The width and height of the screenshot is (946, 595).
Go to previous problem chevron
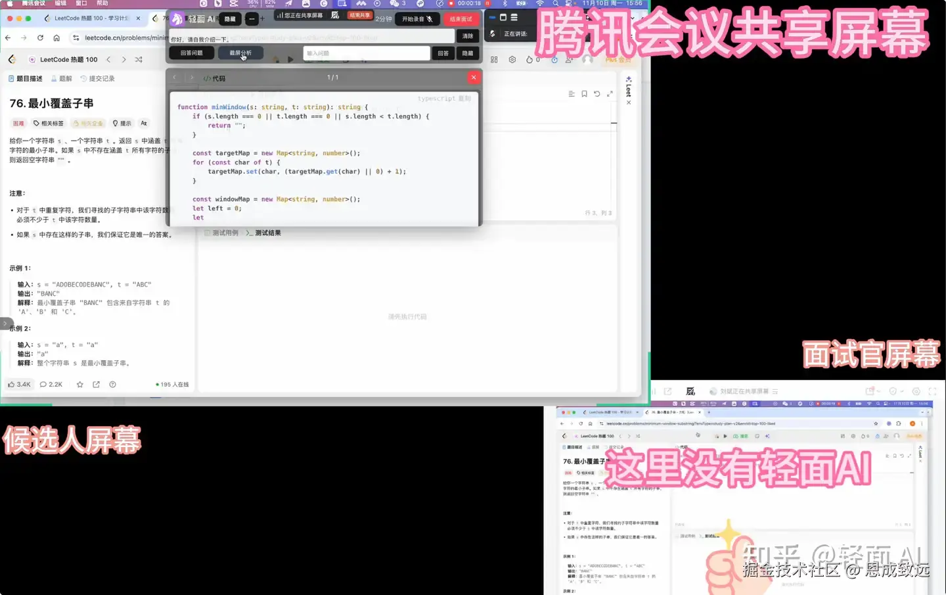(108, 59)
